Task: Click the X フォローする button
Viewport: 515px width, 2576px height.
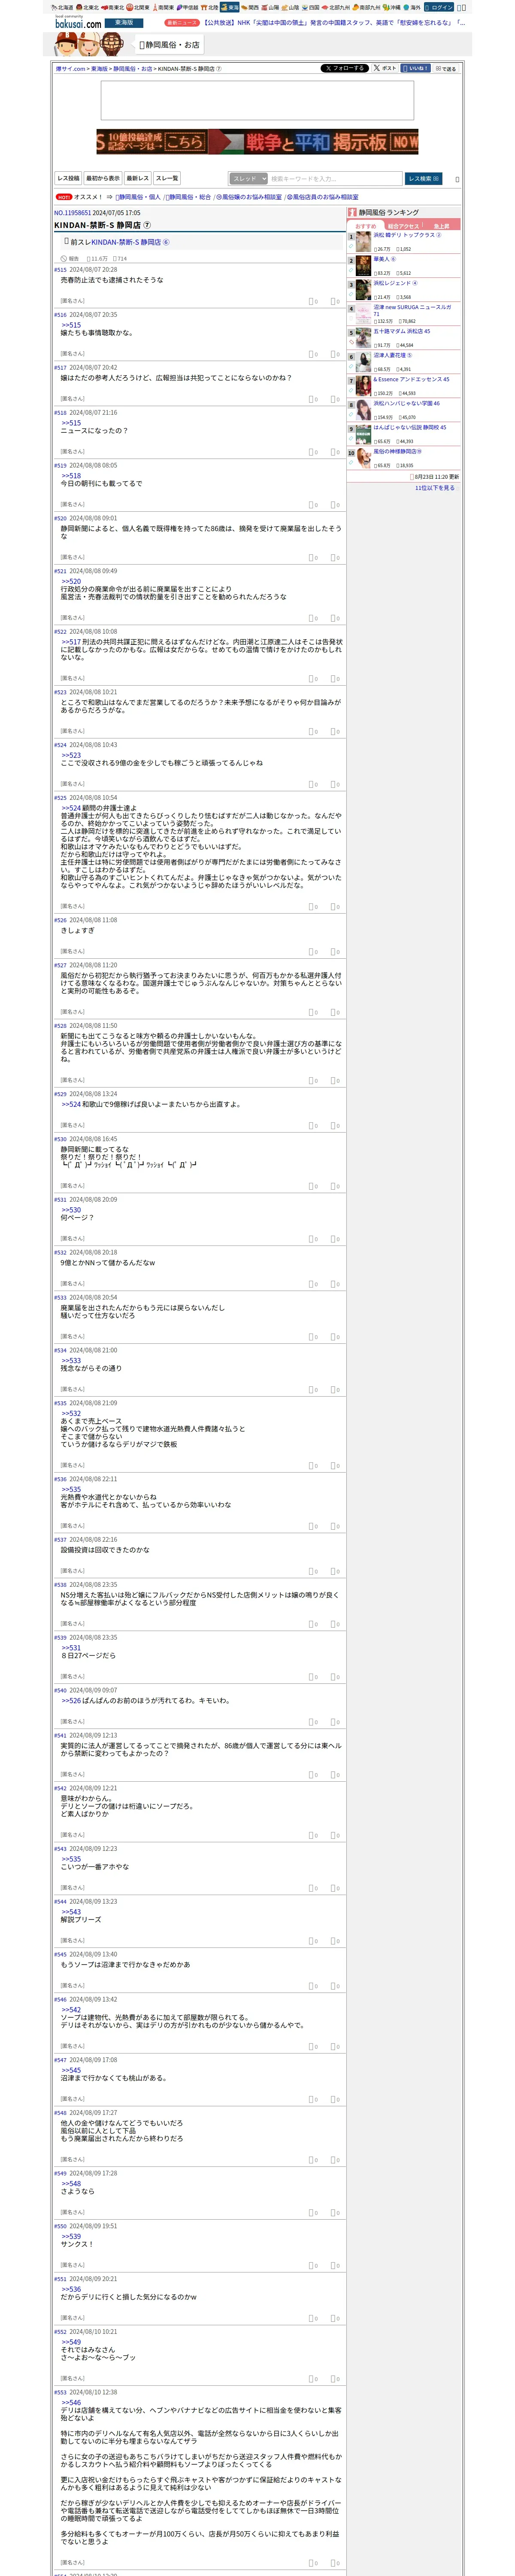Action: click(344, 68)
